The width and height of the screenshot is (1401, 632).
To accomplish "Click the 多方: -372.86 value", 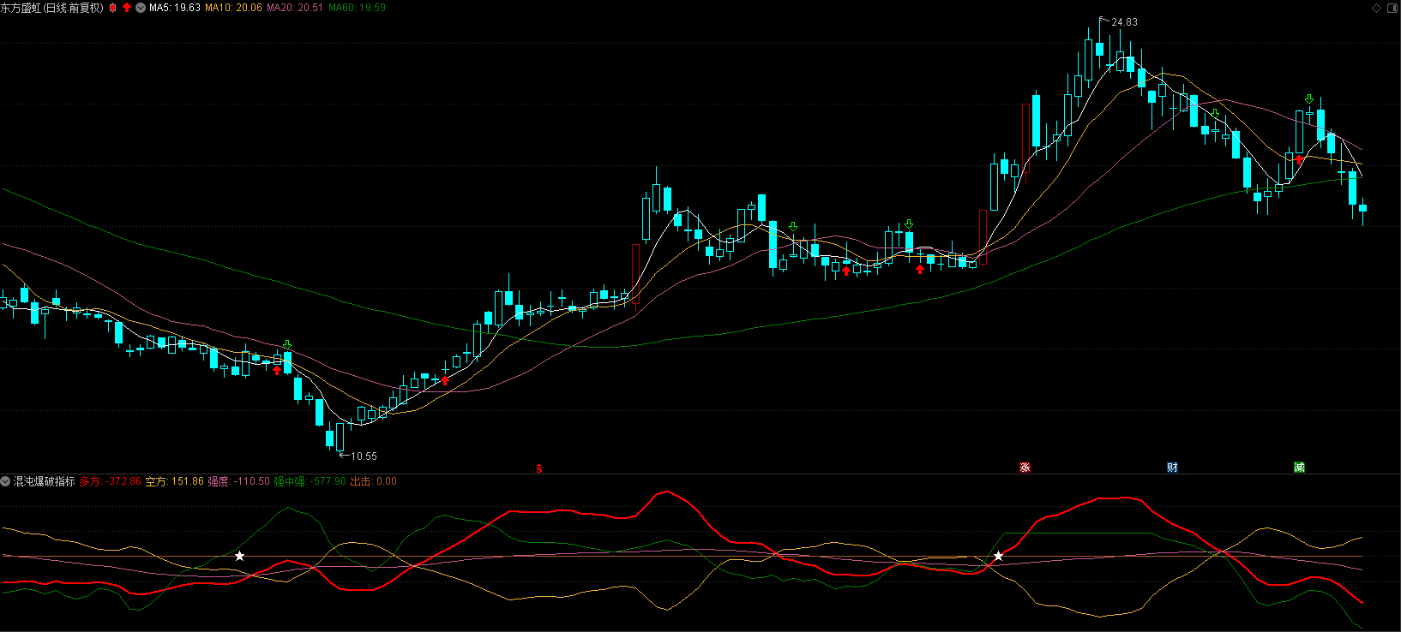I will coord(110,481).
